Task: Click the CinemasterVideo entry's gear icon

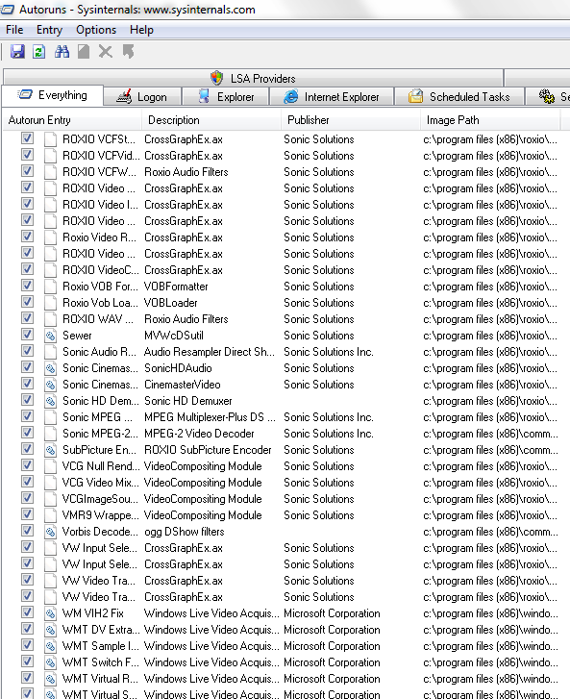Action: (x=50, y=385)
